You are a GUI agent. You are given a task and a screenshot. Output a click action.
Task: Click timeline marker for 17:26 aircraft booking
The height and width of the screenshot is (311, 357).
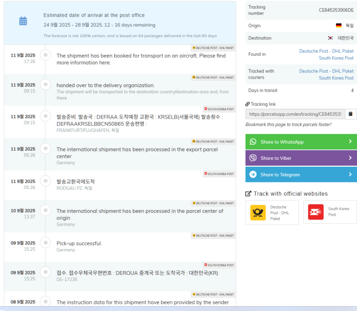coord(46,55)
